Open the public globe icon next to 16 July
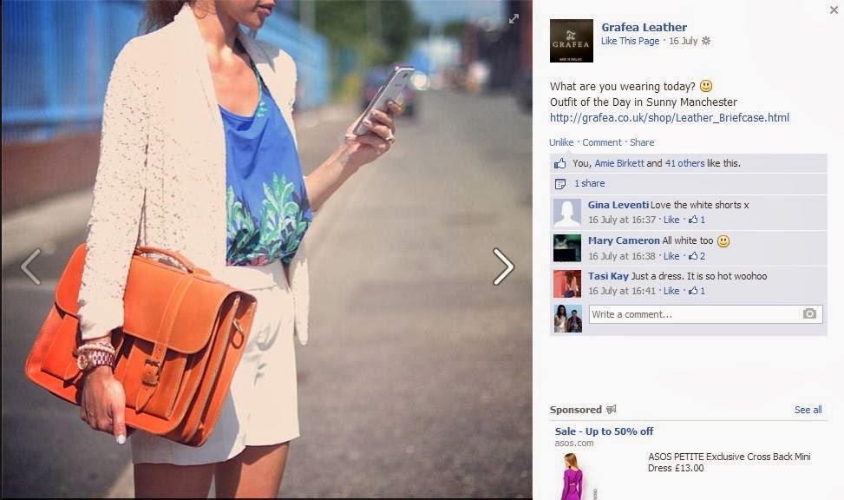The image size is (844, 500). 706,41
